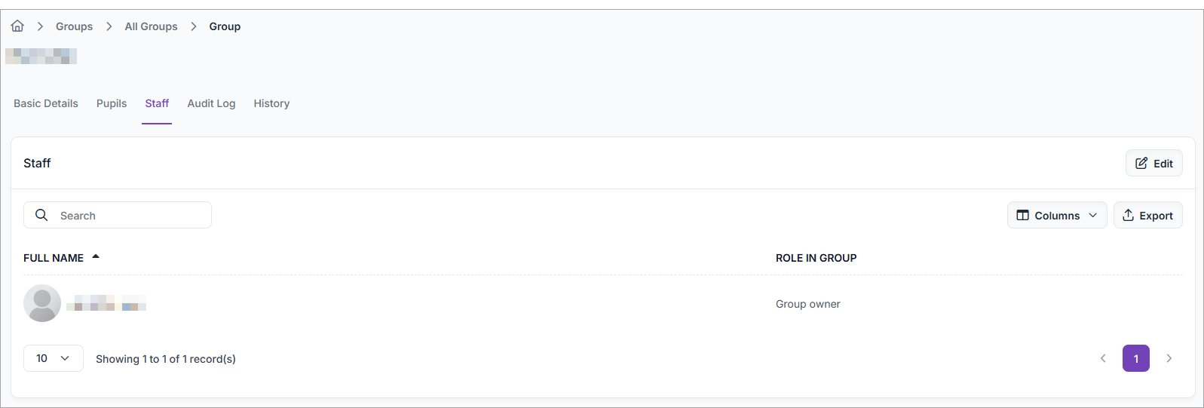Click the Search input field

pos(128,215)
